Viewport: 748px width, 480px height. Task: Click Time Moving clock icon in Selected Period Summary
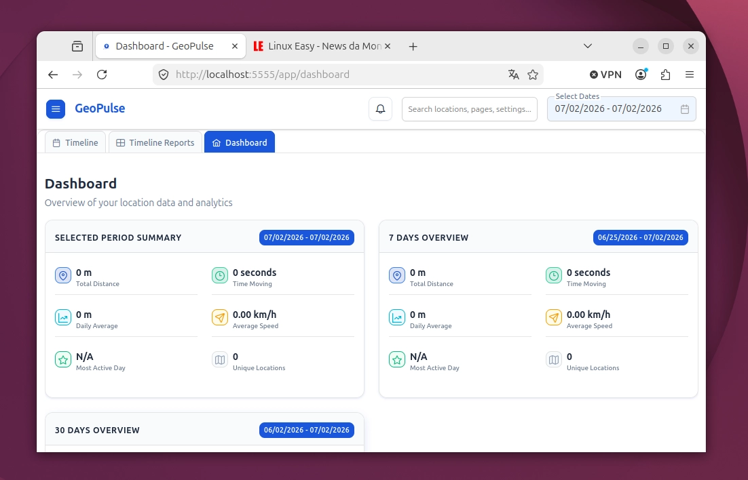tap(219, 275)
